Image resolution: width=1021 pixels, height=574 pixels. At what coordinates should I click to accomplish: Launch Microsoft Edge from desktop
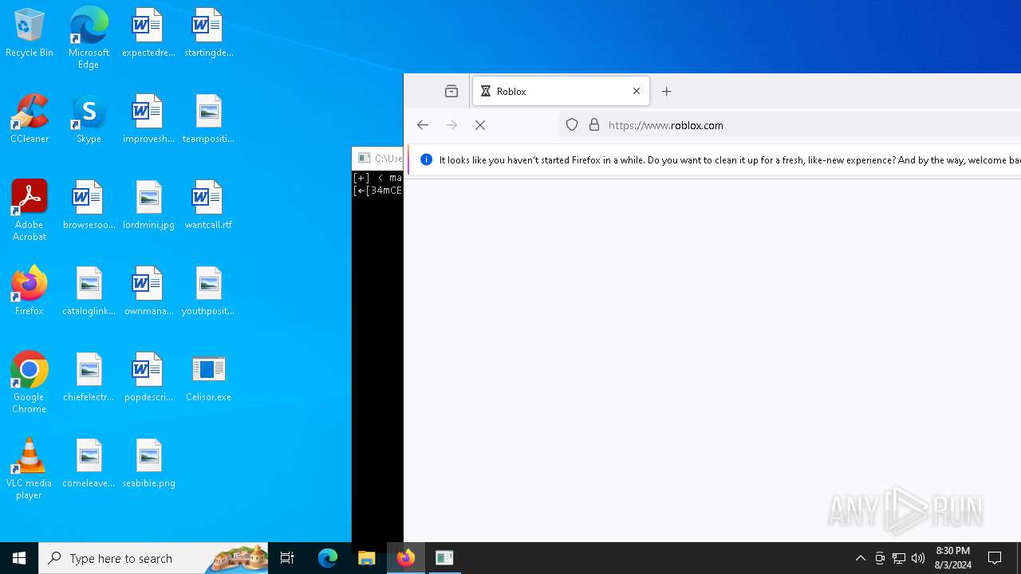coord(89,38)
